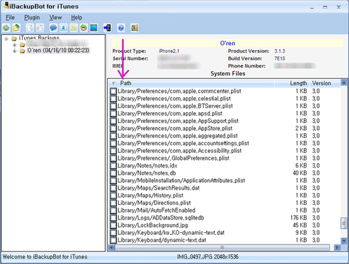The image size is (349, 264).
Task: Click the iPhone2,1 product type value
Action: click(x=169, y=51)
